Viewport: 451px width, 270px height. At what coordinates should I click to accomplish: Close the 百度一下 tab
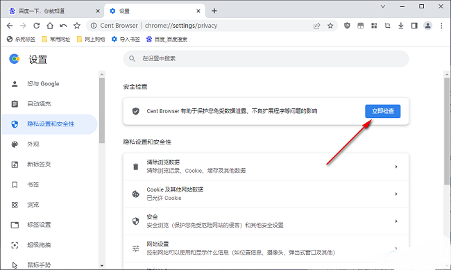tap(98, 11)
